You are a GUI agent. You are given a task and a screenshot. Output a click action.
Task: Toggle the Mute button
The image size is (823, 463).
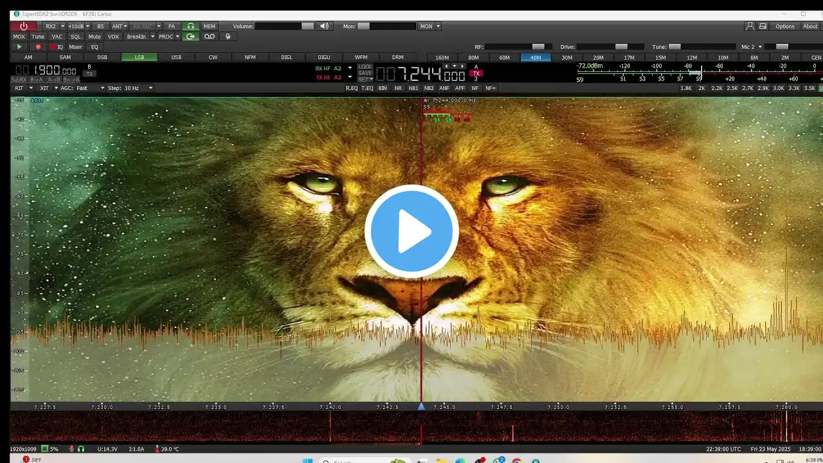[95, 37]
